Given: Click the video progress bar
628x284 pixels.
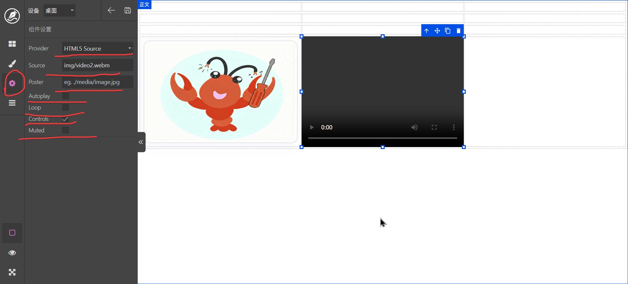Looking at the screenshot, I should pyautogui.click(x=382, y=138).
